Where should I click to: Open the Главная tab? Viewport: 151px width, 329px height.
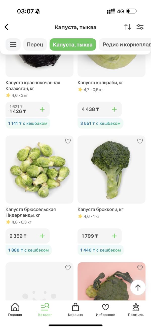tap(15, 310)
